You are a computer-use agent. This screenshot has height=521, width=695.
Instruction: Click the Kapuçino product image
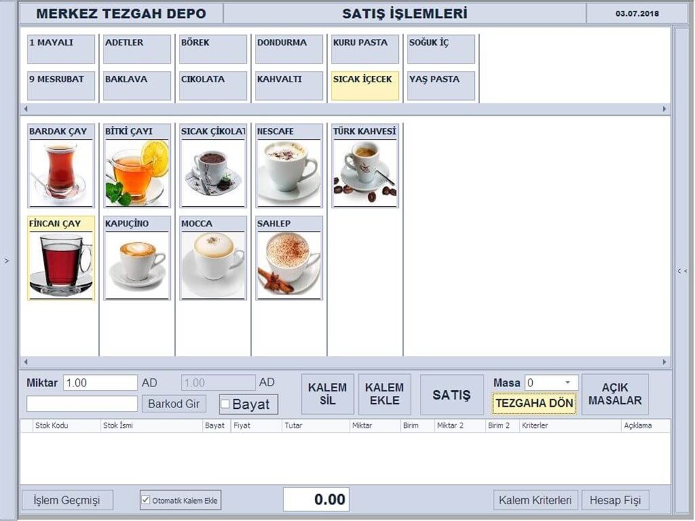tap(137, 264)
